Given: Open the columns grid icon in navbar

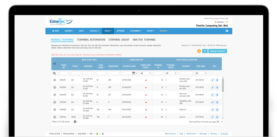Looking at the screenshot, I should coord(227,31).
